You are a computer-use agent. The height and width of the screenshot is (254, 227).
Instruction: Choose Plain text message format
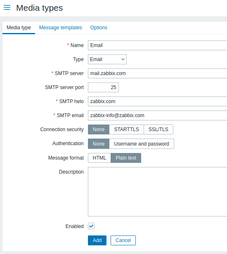click(x=126, y=158)
